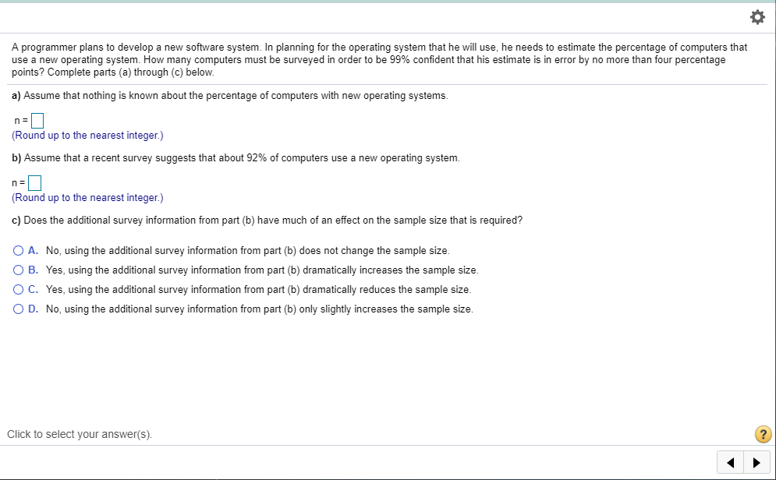Click the yellow help badge at bottom right
This screenshot has width=776, height=480.
(x=762, y=434)
